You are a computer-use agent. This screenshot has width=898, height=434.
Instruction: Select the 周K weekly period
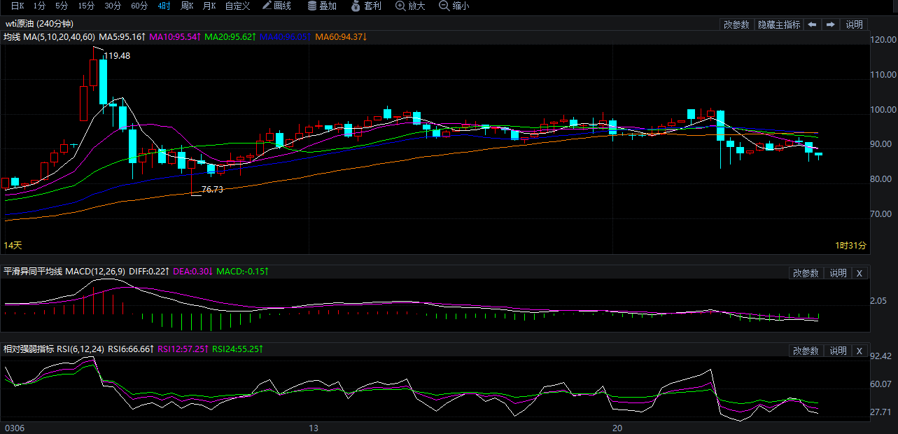tap(187, 6)
